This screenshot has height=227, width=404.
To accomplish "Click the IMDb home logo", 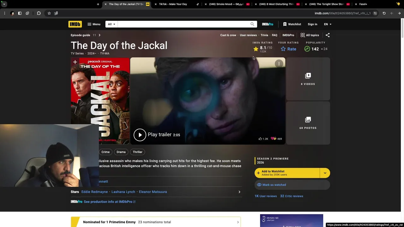I will click(75, 24).
